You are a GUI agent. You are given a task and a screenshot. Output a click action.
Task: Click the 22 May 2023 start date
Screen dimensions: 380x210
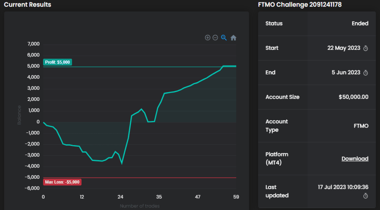[344, 48]
